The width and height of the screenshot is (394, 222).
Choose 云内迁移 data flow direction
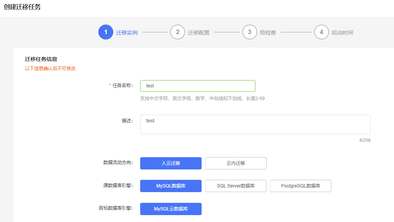(235, 163)
